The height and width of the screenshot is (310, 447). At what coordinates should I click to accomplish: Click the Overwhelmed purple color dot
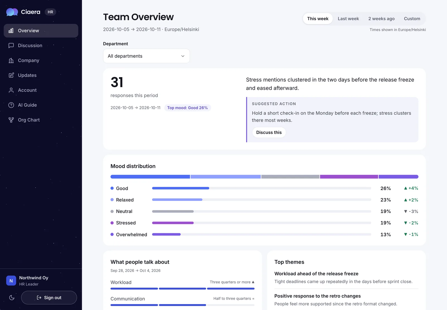point(112,234)
